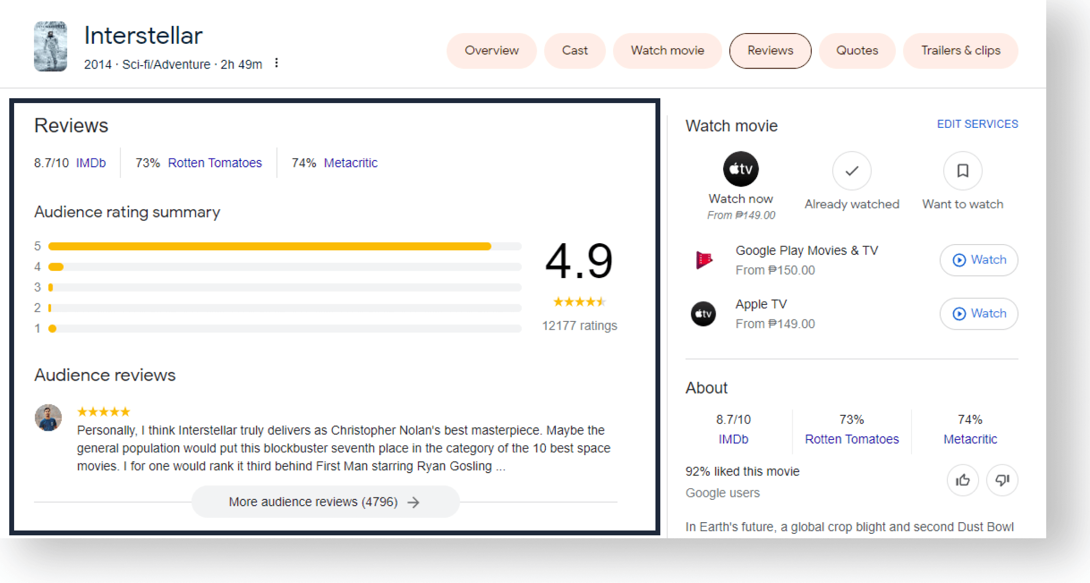Toggle the liked state with the thumbs up
Image resolution: width=1090 pixels, height=583 pixels.
coord(963,480)
